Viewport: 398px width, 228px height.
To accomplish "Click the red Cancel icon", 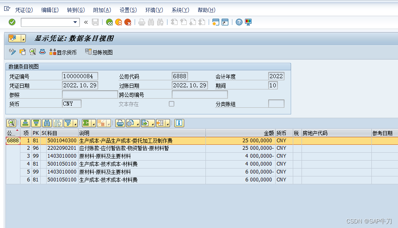I will click(128, 22).
